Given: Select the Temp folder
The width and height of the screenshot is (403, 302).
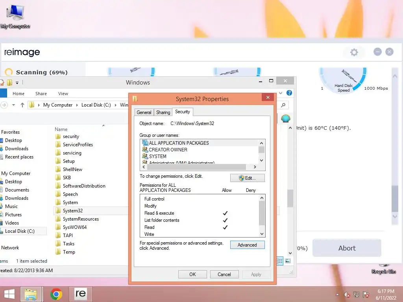Looking at the screenshot, I should (x=69, y=252).
